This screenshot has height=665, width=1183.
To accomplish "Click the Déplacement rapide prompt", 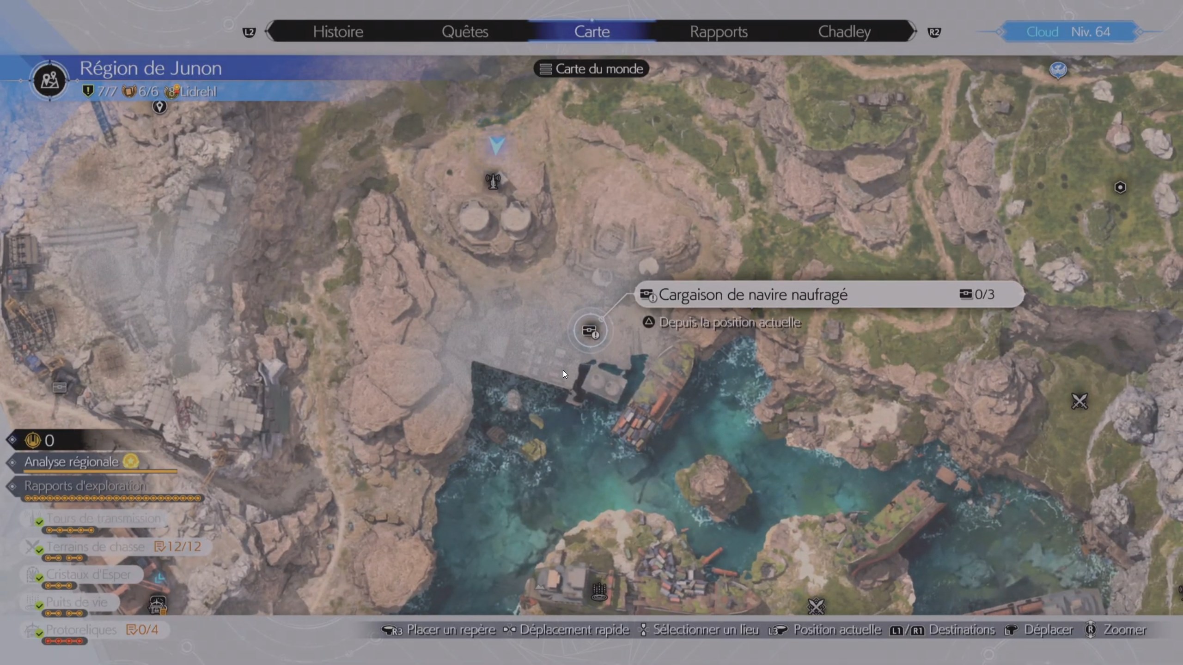I will (x=574, y=630).
